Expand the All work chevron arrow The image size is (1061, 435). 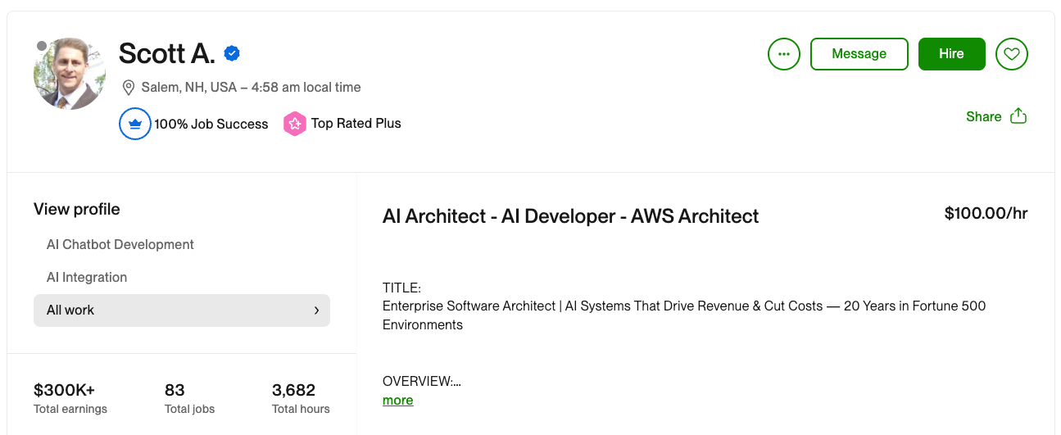point(316,310)
